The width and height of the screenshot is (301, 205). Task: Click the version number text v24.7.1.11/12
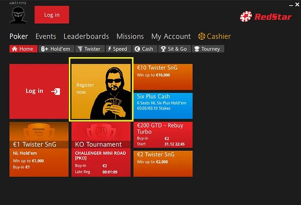[x=18, y=3]
